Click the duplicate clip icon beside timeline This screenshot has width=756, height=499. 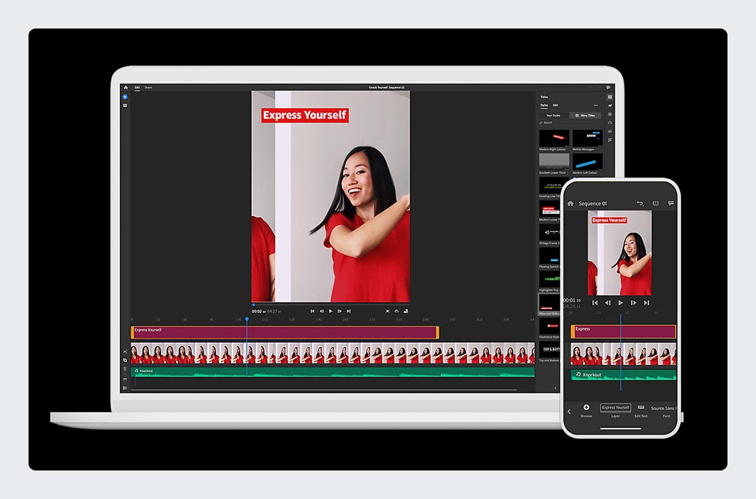tap(126, 360)
